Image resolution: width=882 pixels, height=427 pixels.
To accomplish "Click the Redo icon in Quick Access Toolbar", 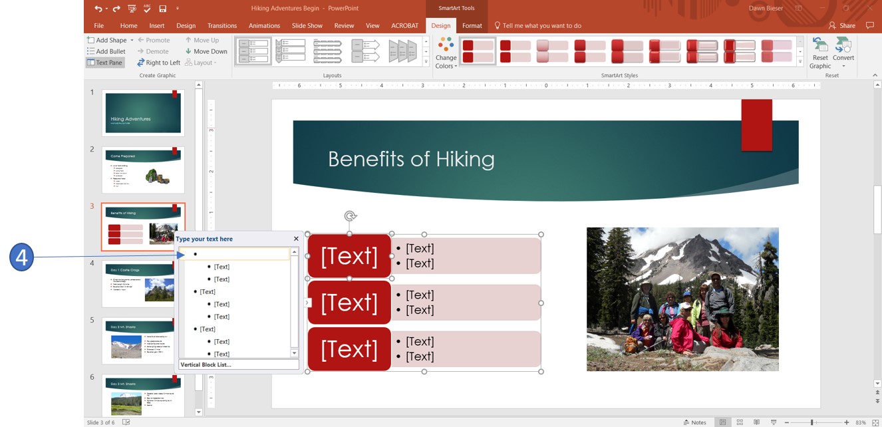I will pos(116,9).
